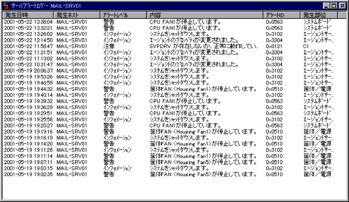
Task: Select the Housing Fan1 message at 19:44:32
Action: click(203, 89)
